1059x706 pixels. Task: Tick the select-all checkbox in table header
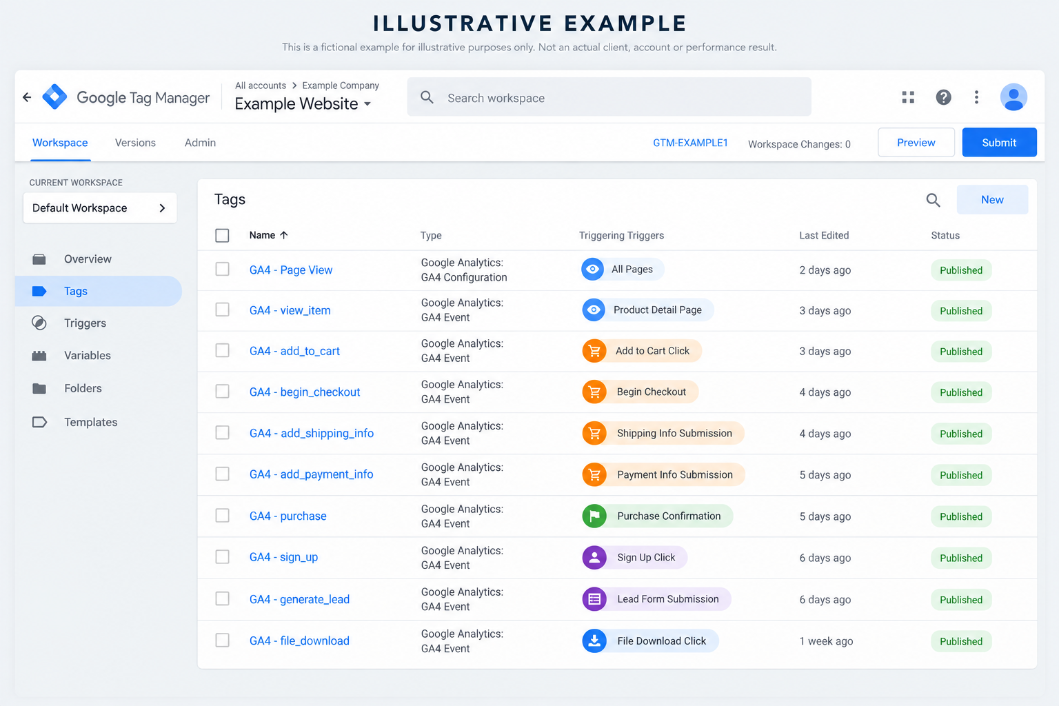(x=222, y=235)
